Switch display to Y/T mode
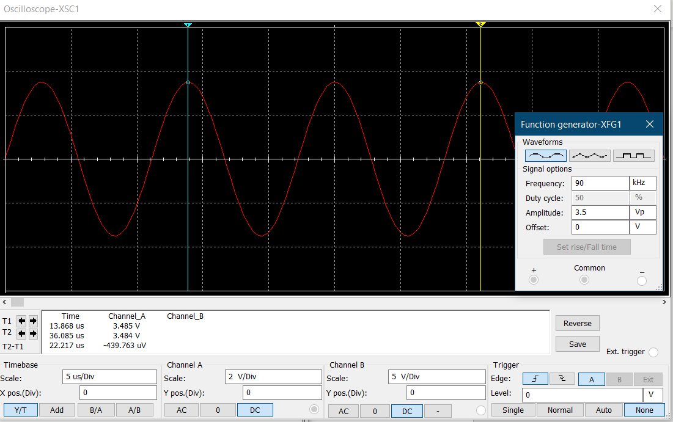Image resolution: width=673 pixels, height=422 pixels. (20, 410)
